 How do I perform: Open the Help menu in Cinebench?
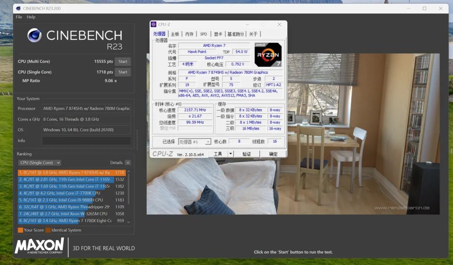pyautogui.click(x=31, y=17)
